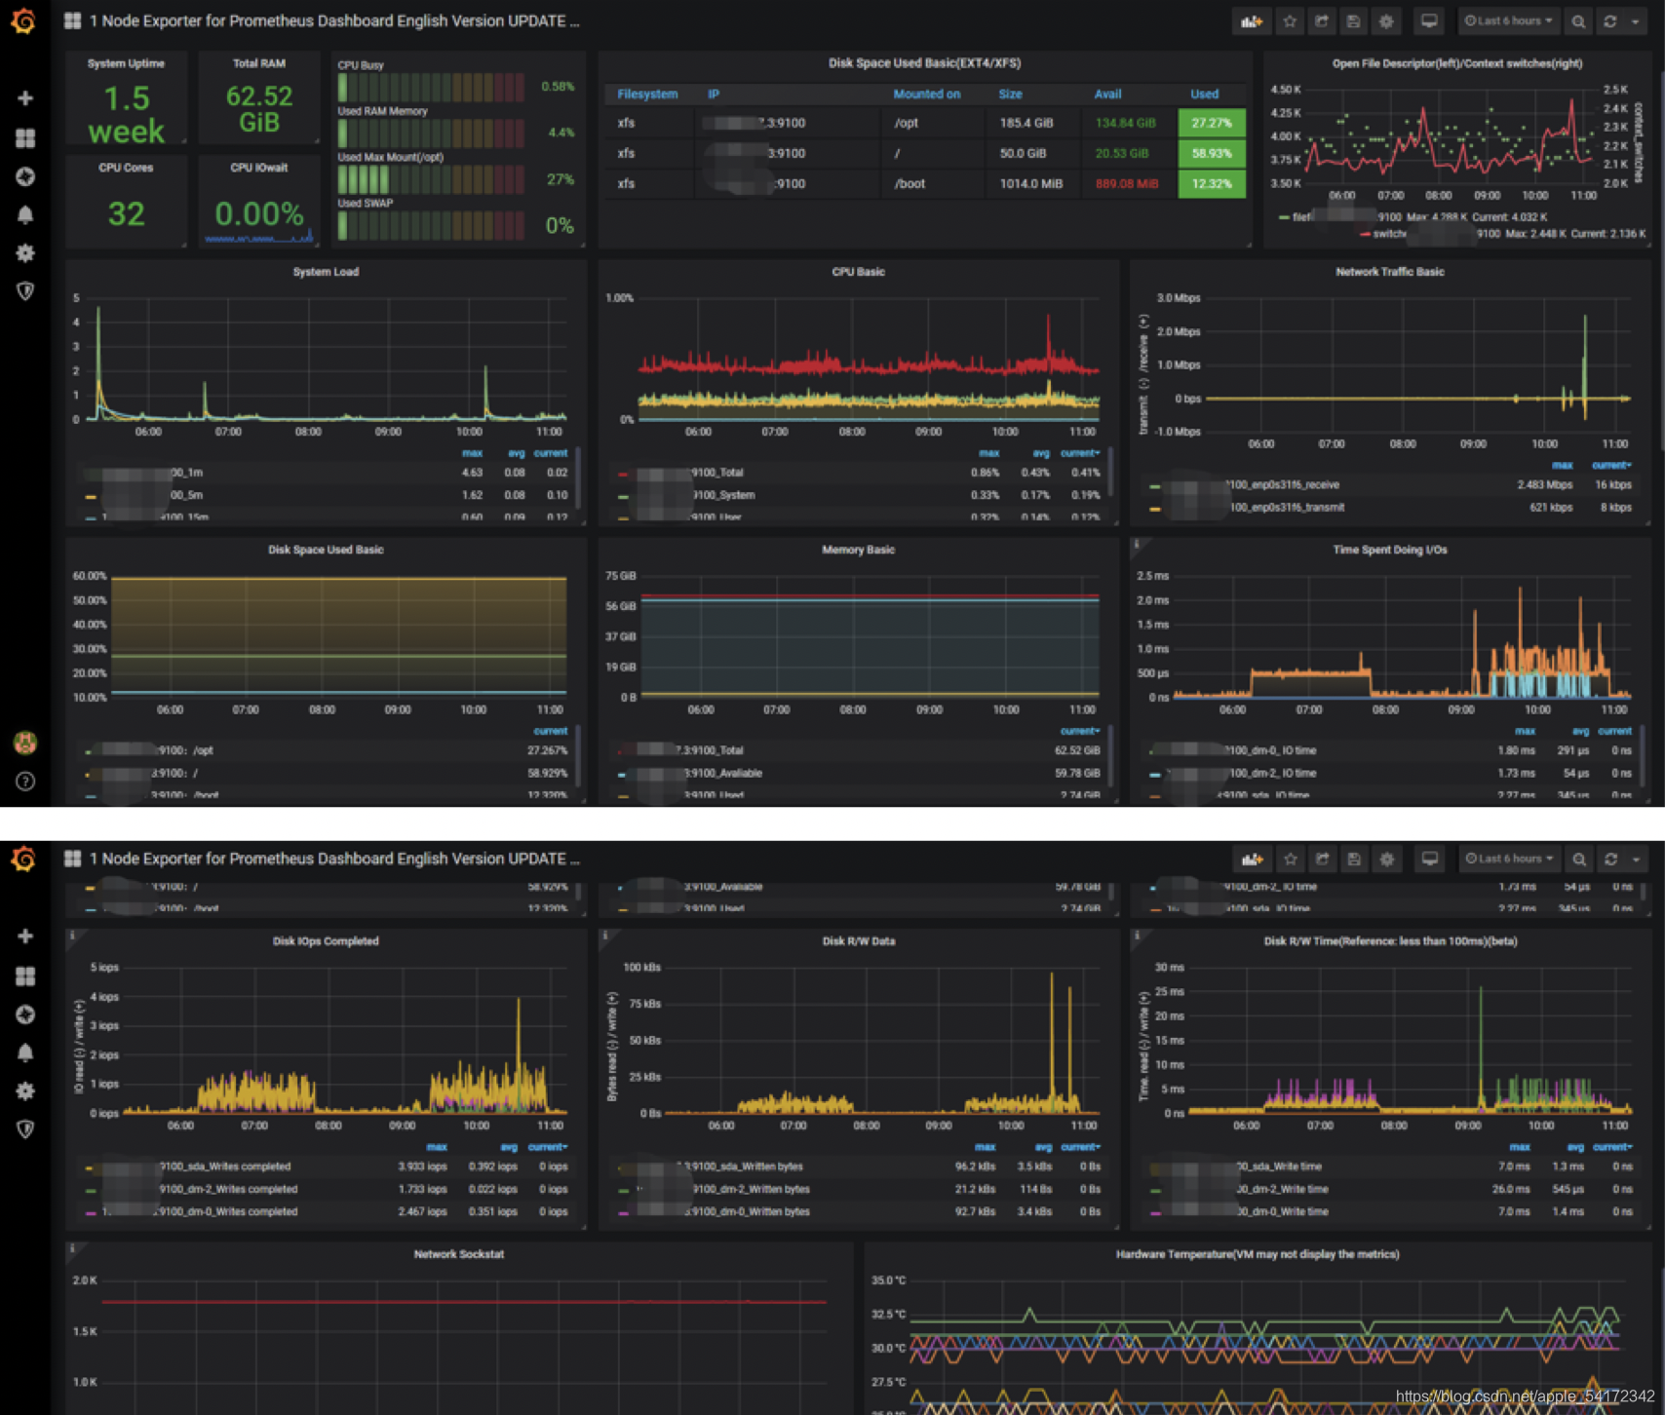The image size is (1665, 1415).
Task: Sort table by Filesystem column header
Action: coord(647,94)
